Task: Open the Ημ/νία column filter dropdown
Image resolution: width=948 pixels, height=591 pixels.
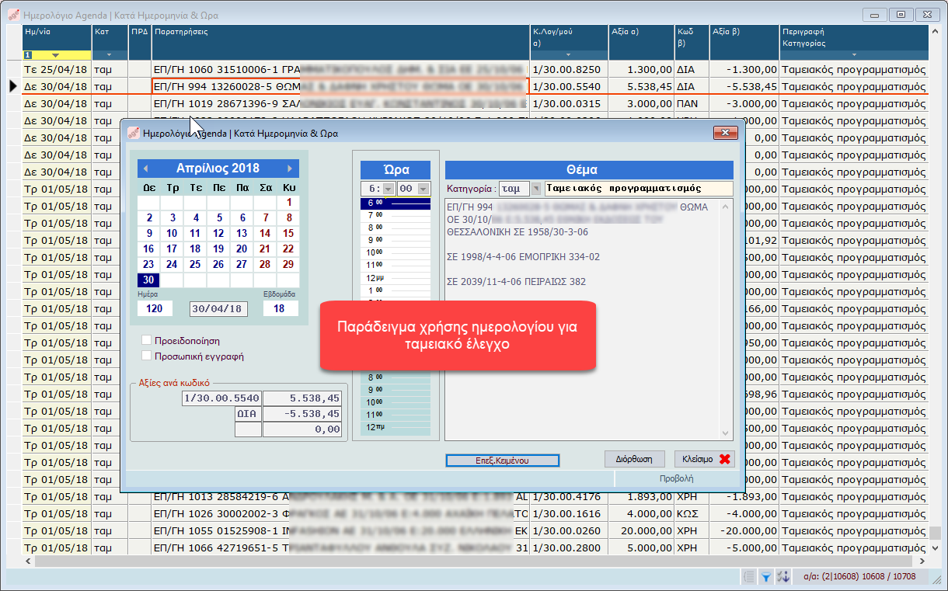Action: tap(55, 55)
